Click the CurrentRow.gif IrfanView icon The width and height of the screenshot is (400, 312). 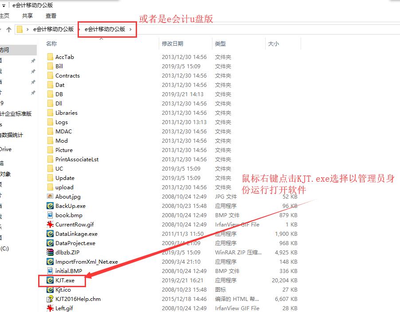[x=50, y=224]
